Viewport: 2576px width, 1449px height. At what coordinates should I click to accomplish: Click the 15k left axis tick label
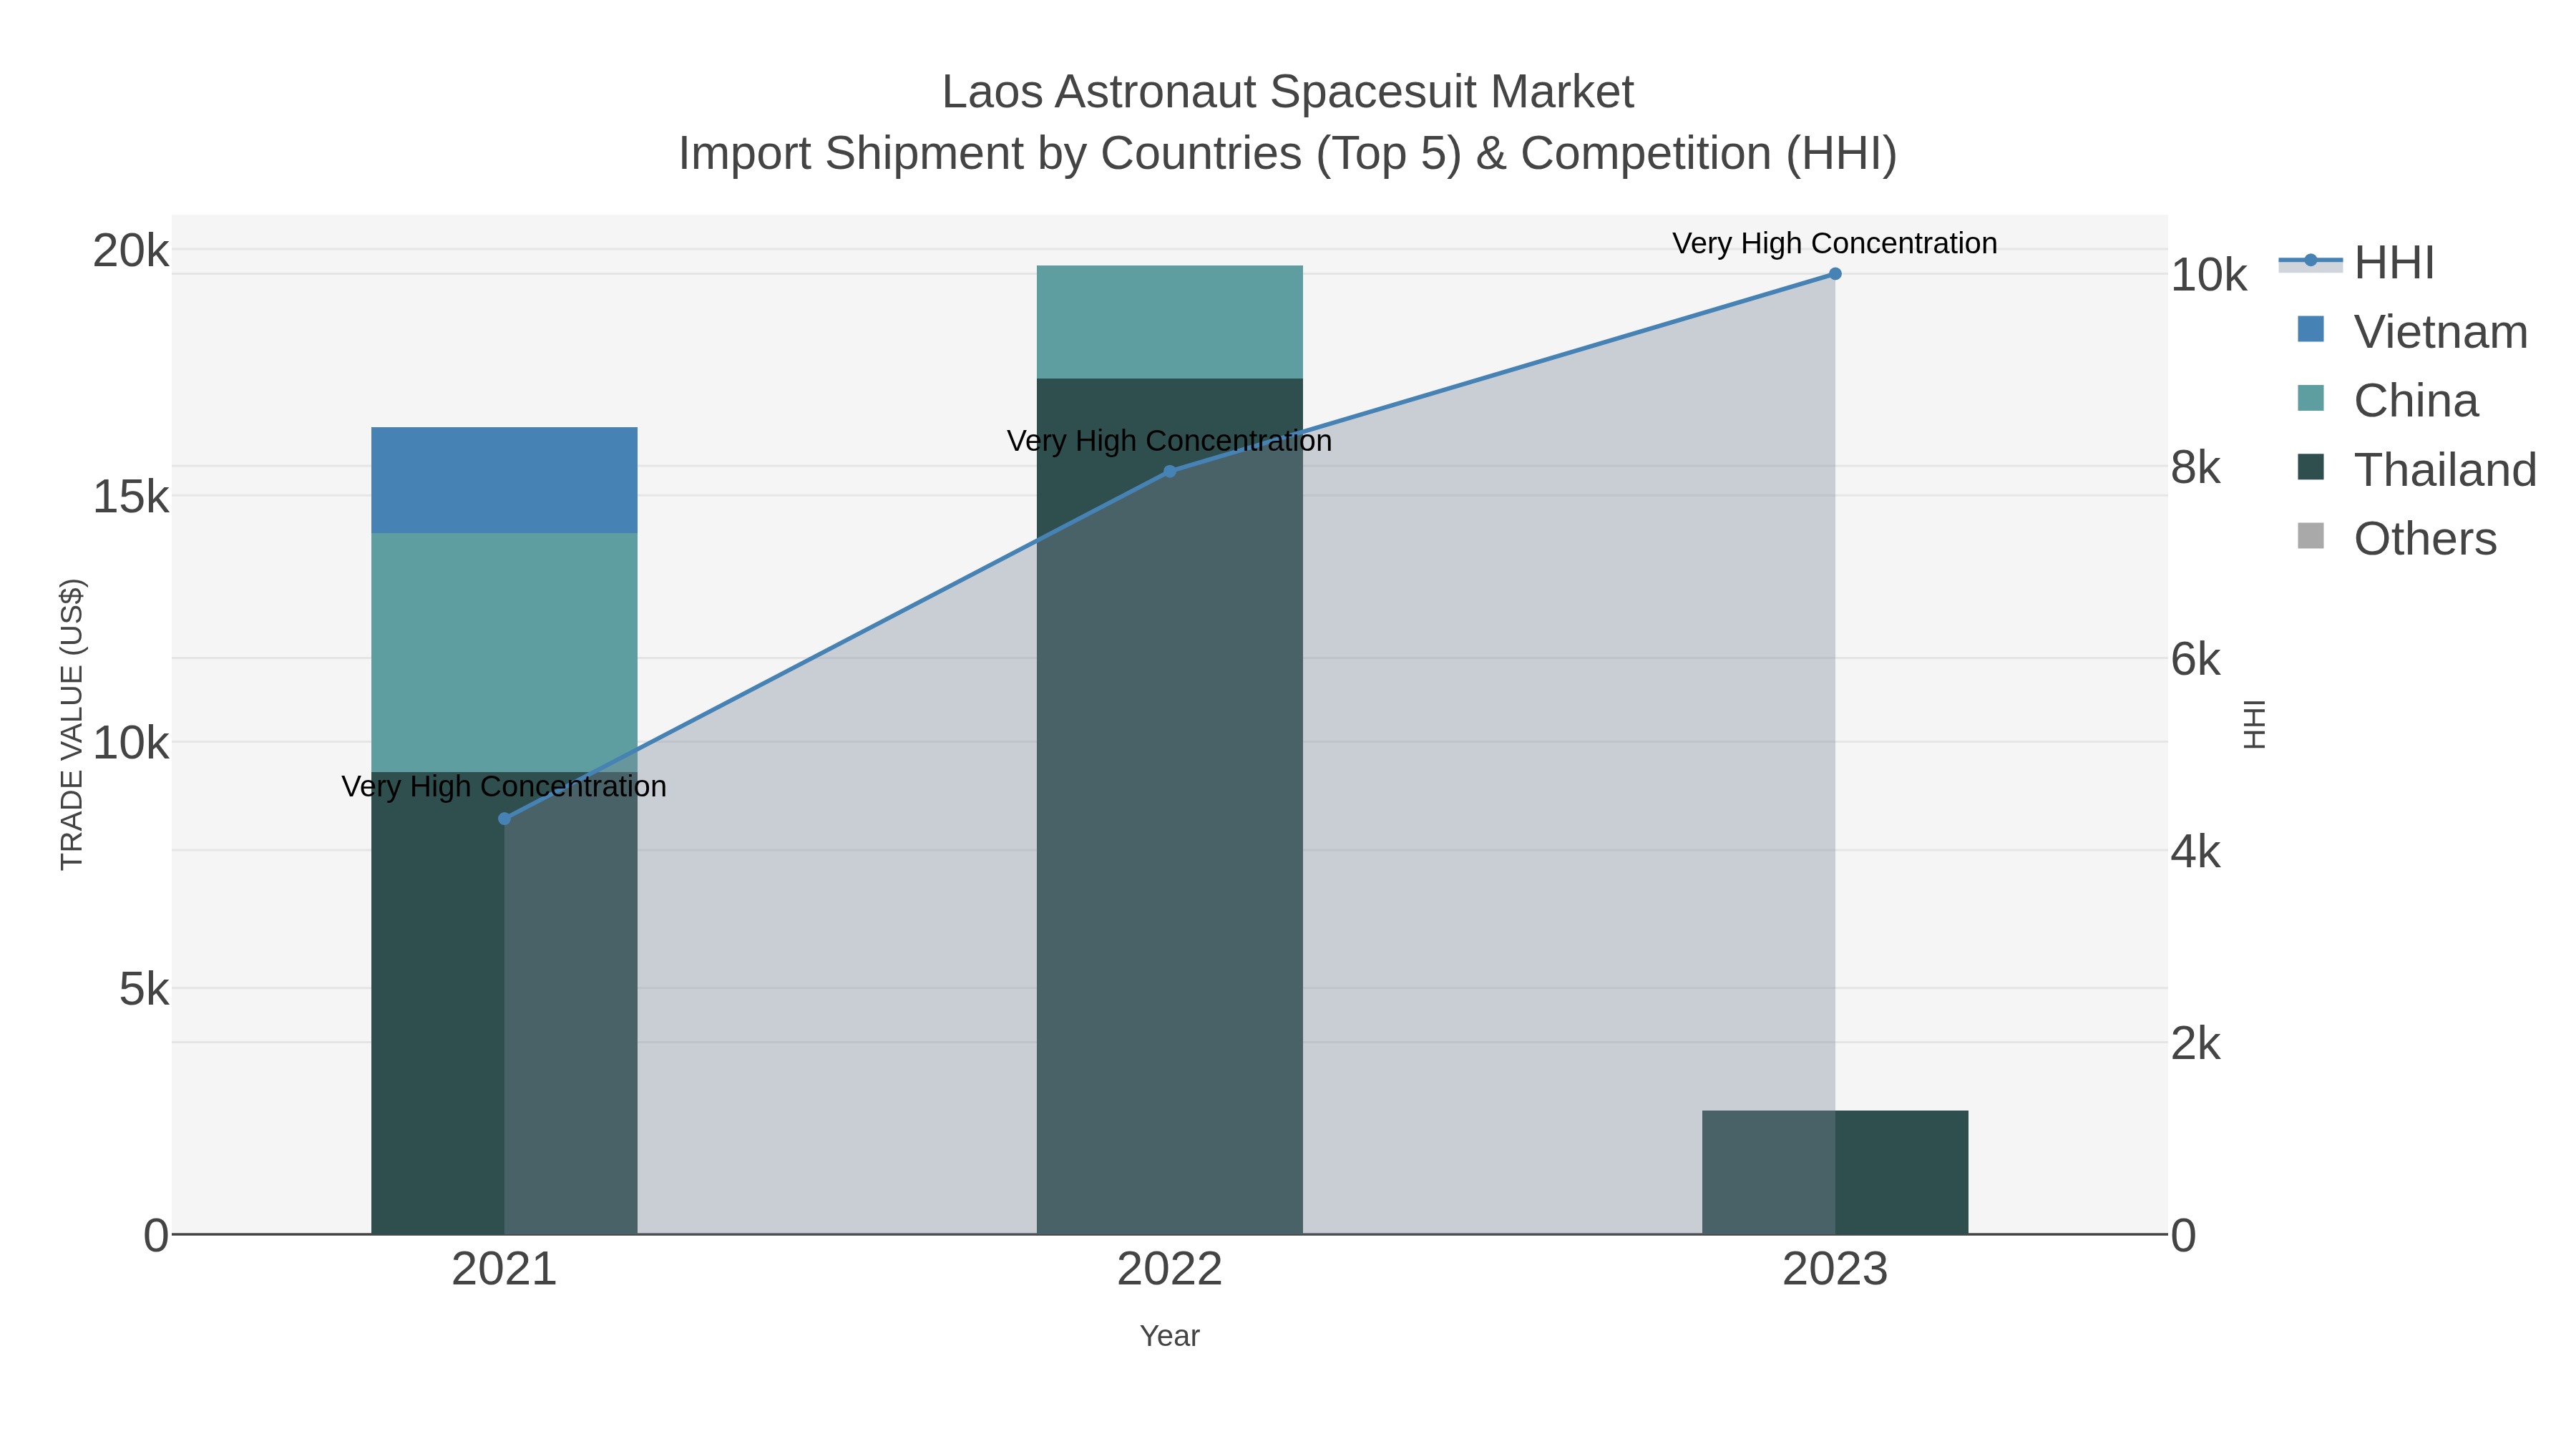[x=131, y=496]
